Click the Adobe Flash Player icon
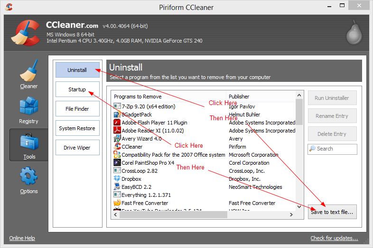The height and width of the screenshot is (248, 373). click(x=117, y=123)
